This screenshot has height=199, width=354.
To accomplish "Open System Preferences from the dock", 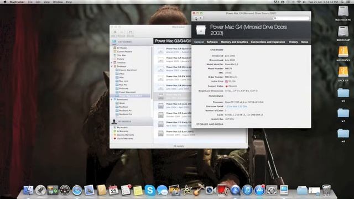I will [x=272, y=190].
